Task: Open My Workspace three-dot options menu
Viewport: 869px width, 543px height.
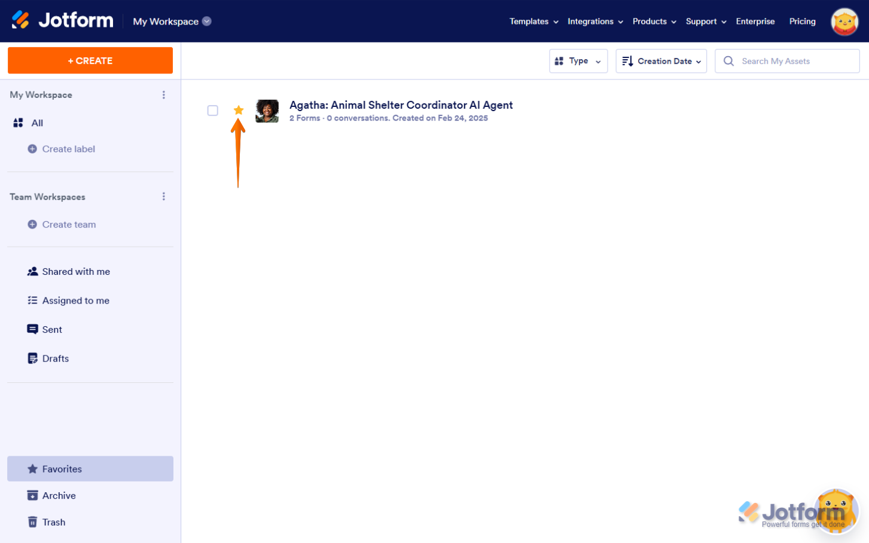Action: (164, 95)
